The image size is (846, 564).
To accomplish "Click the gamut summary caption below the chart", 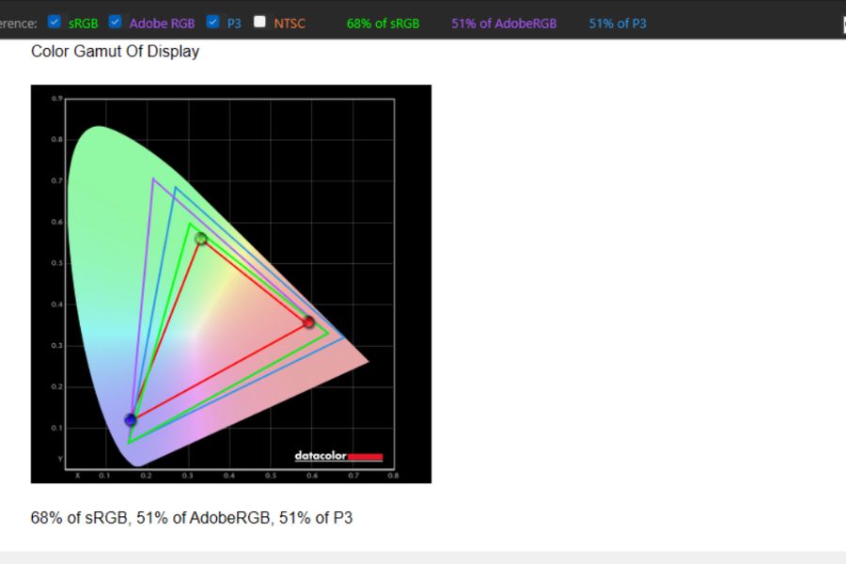I will [192, 517].
